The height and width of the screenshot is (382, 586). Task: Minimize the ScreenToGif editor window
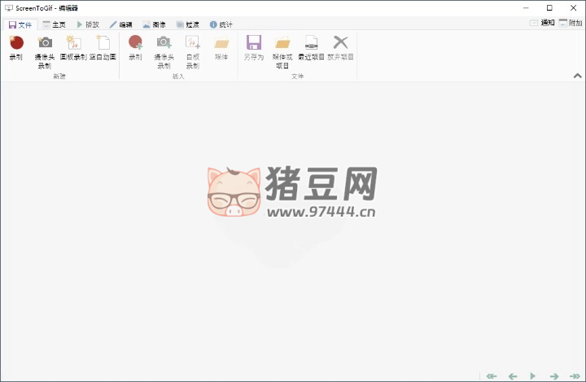[526, 8]
